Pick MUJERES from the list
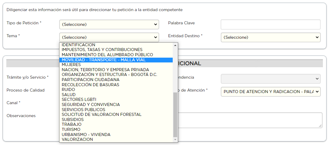Viewport: 328px width, 145px height. (71, 65)
